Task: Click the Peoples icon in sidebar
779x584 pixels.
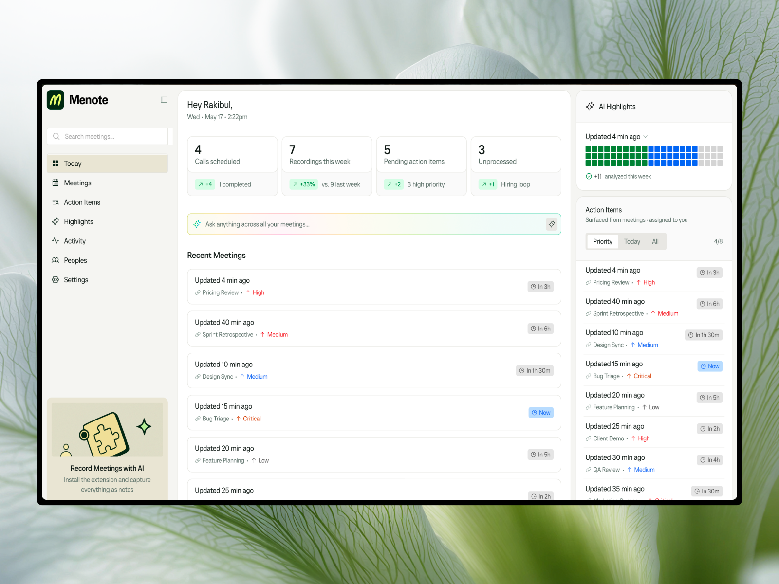Action: pyautogui.click(x=56, y=260)
